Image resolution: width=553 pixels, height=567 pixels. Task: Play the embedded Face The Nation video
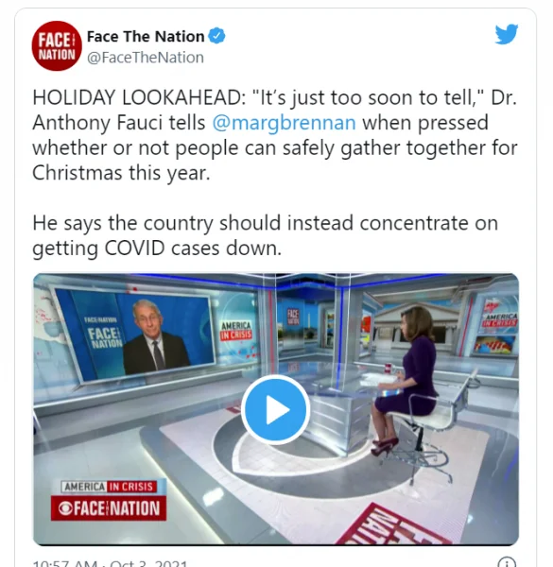click(276, 409)
